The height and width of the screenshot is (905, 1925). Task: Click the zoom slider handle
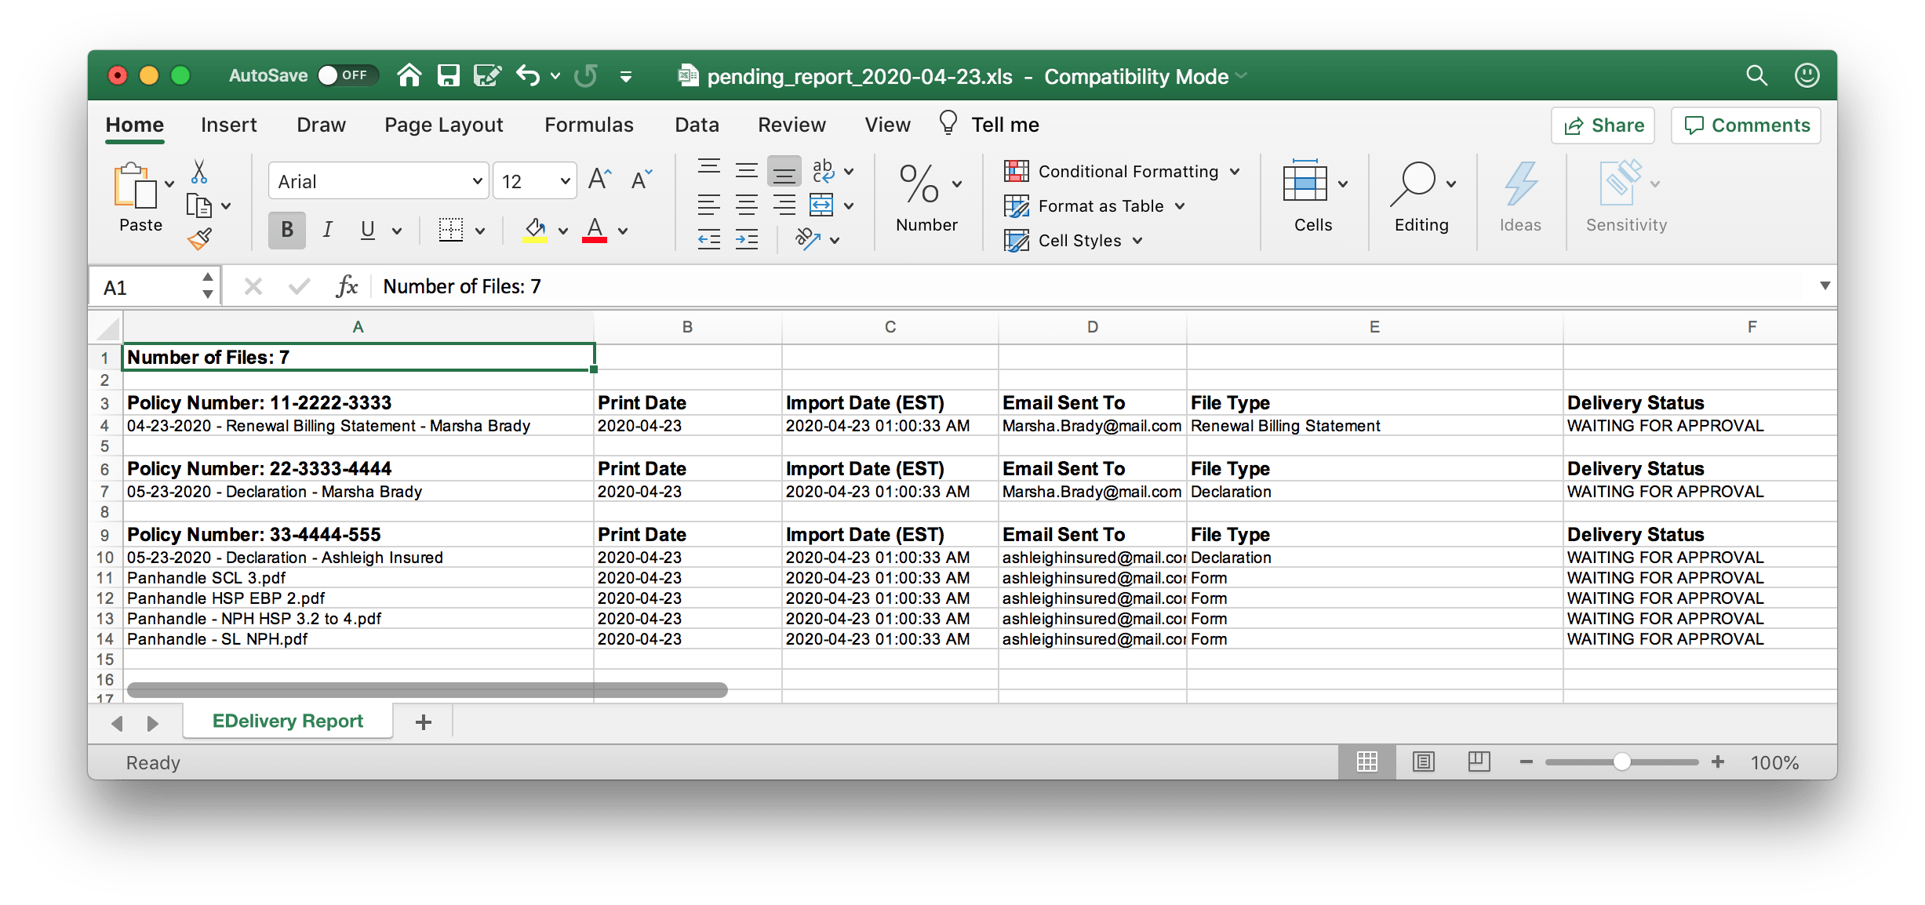pos(1621,762)
